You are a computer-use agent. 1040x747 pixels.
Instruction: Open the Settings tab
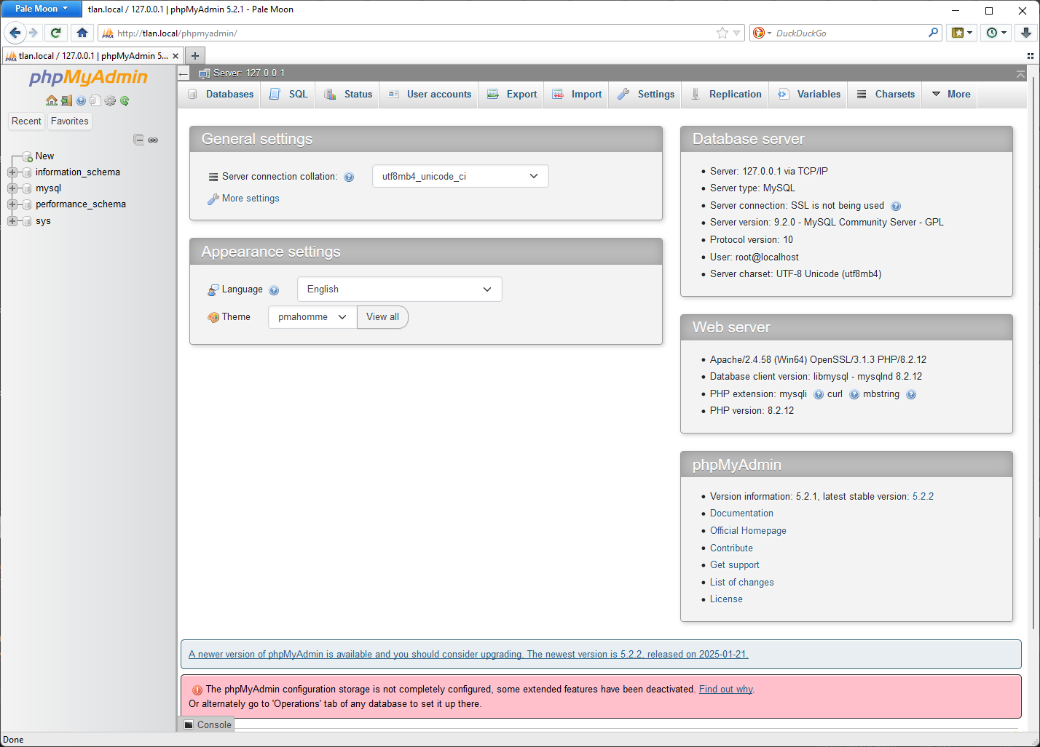tap(646, 95)
